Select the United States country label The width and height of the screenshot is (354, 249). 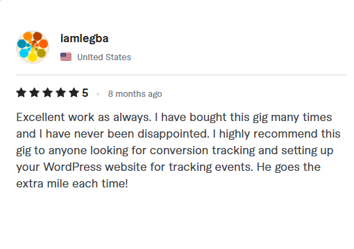coord(104,57)
